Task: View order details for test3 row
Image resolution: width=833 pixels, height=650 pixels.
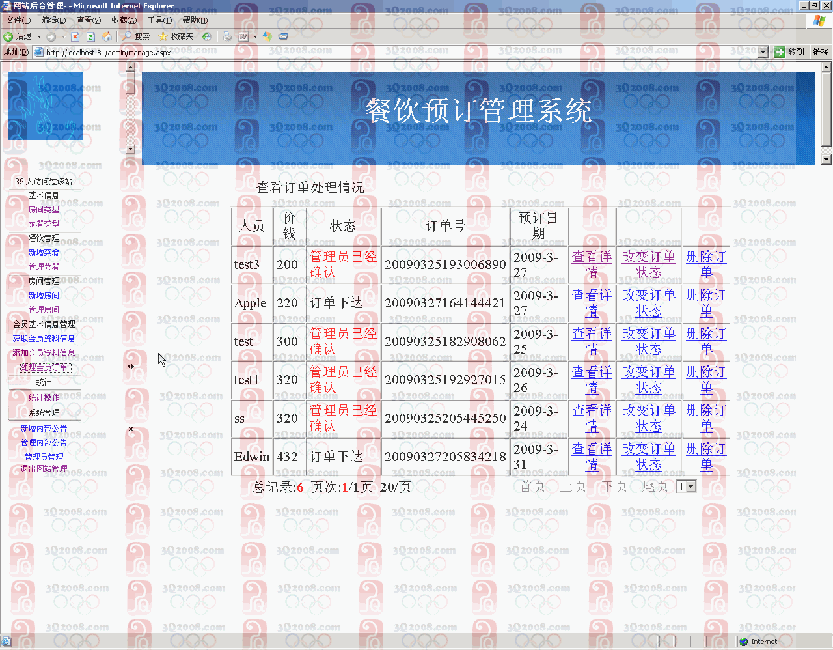Action: point(592,264)
